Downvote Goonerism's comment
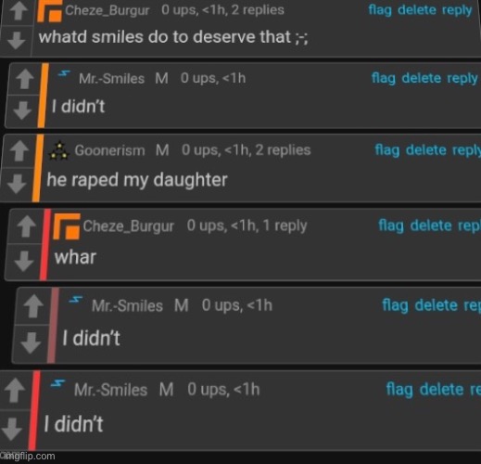 click(17, 183)
